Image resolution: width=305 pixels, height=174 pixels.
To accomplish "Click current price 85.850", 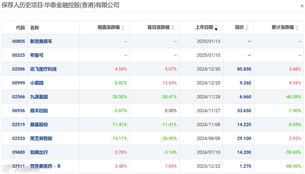I will [244, 69].
